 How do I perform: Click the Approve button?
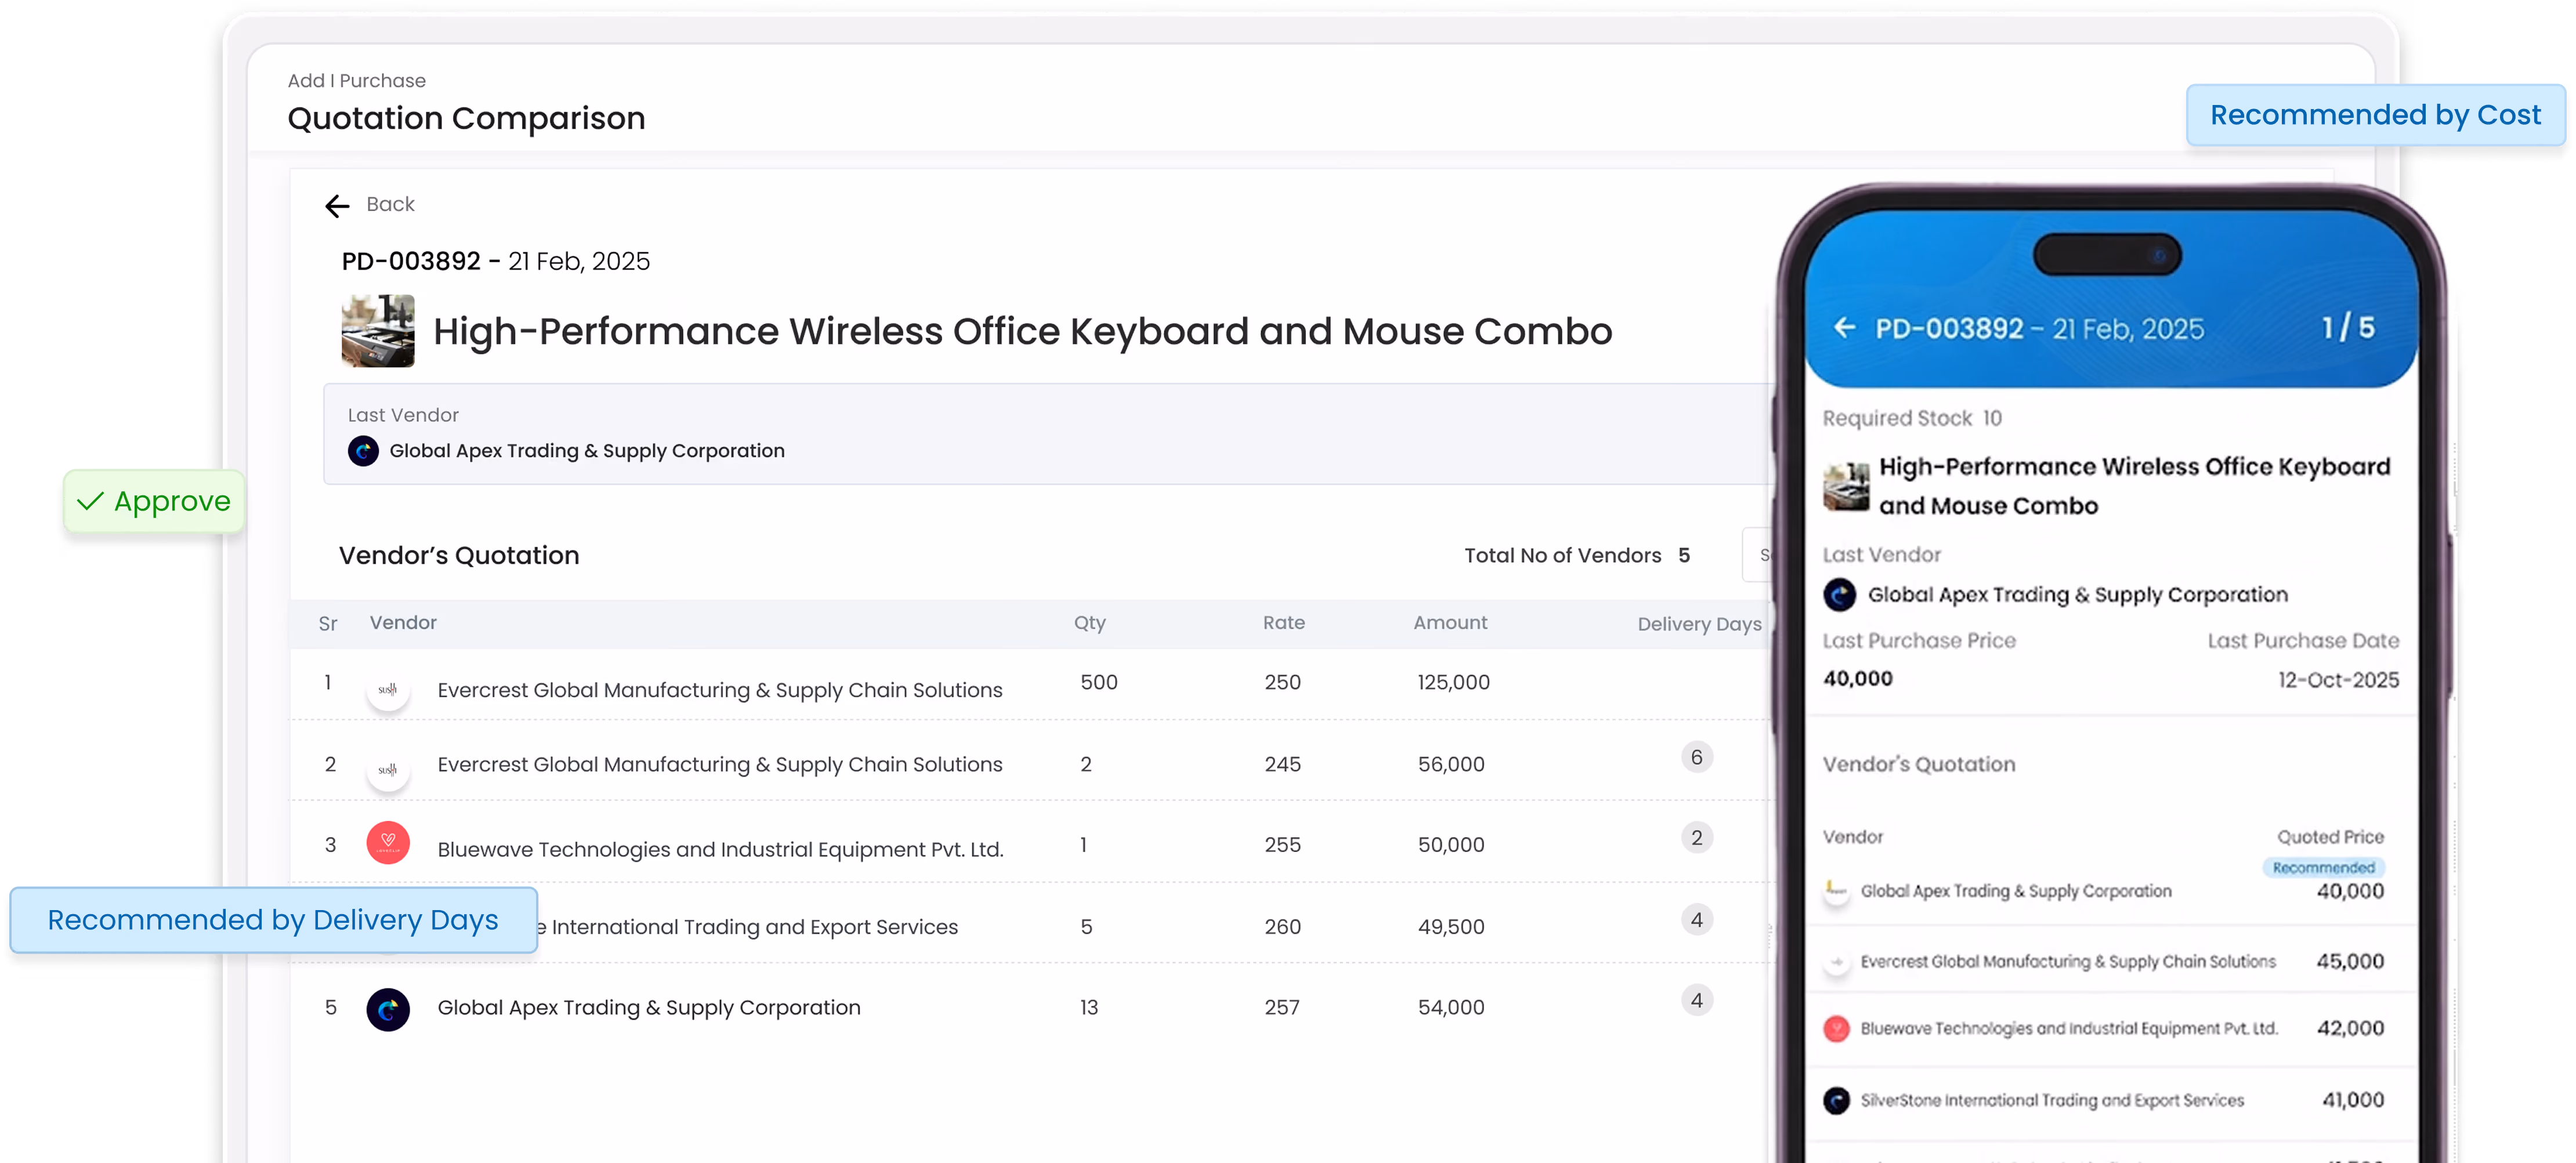[x=154, y=501]
